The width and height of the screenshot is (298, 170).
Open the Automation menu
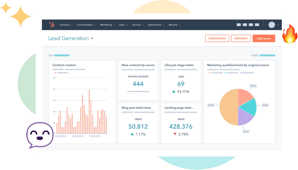pyautogui.click(x=156, y=25)
